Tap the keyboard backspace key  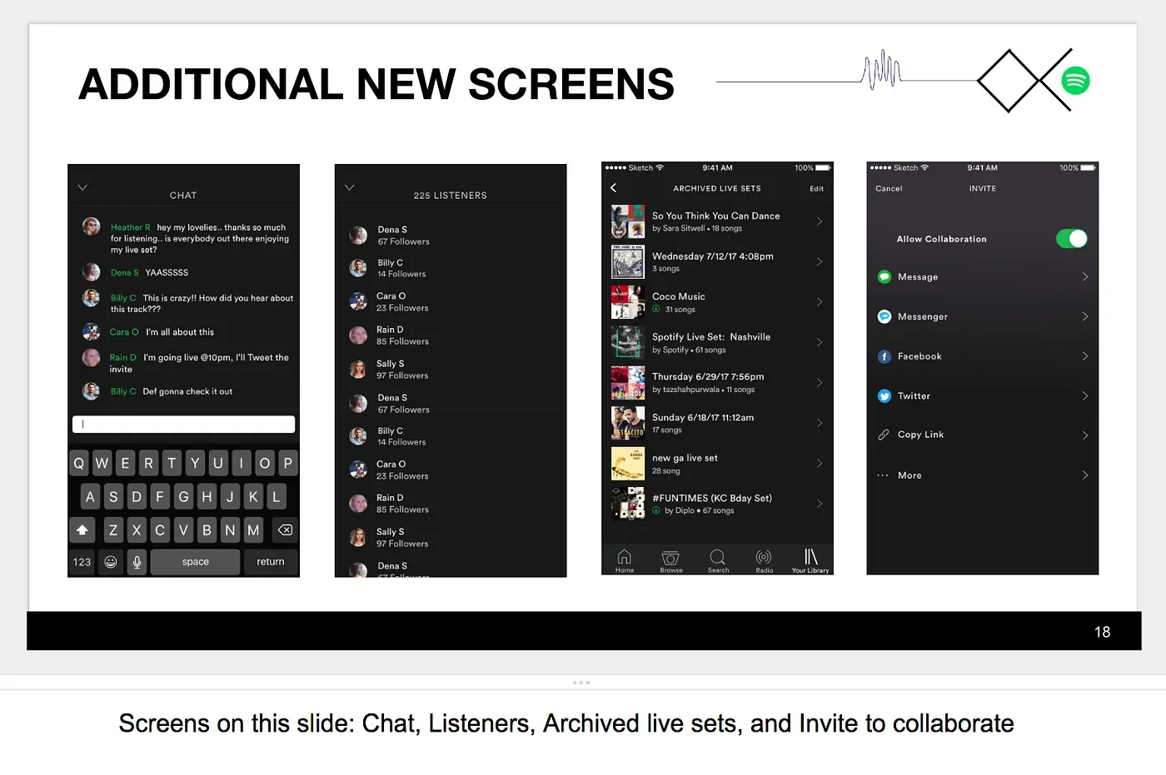tap(285, 530)
